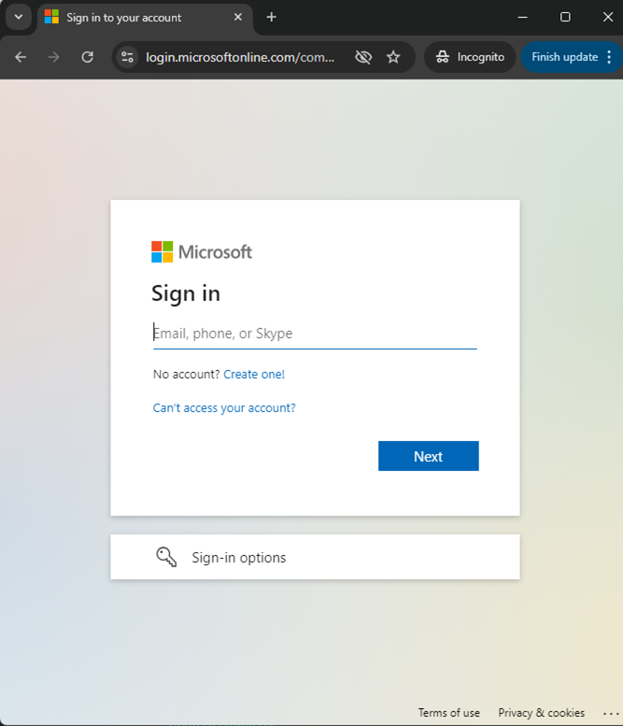The image size is (623, 726).
Task: Click the footer ellipsis more options
Action: (x=611, y=714)
